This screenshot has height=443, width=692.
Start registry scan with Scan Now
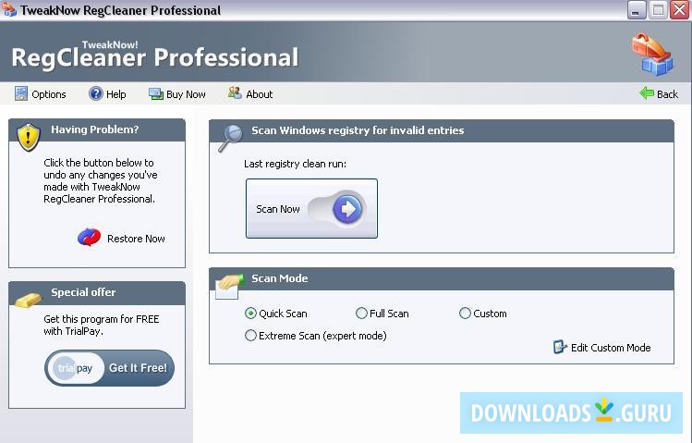[x=311, y=208]
